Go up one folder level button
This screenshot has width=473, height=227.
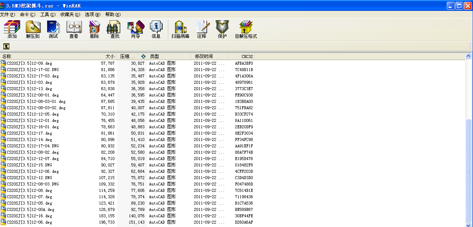6,46
